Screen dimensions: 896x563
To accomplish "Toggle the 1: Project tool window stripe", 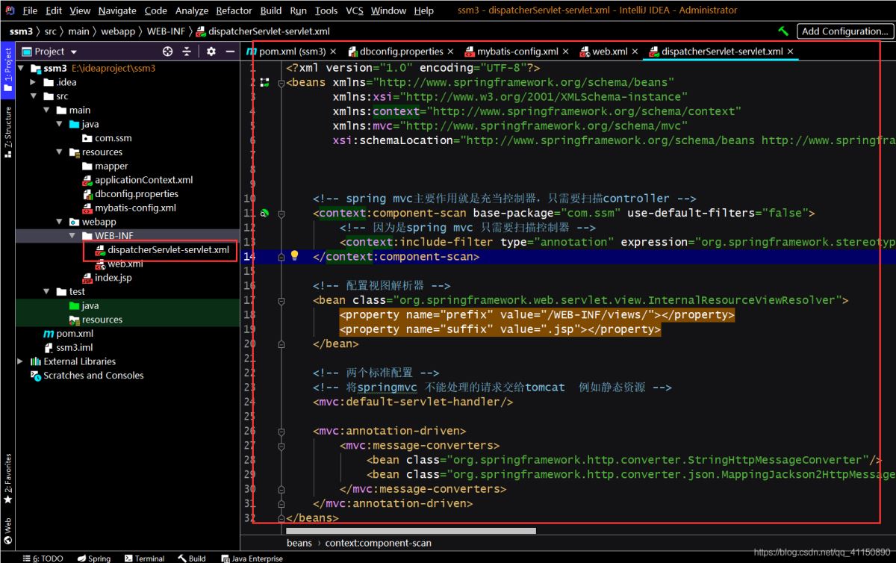I will coord(8,69).
